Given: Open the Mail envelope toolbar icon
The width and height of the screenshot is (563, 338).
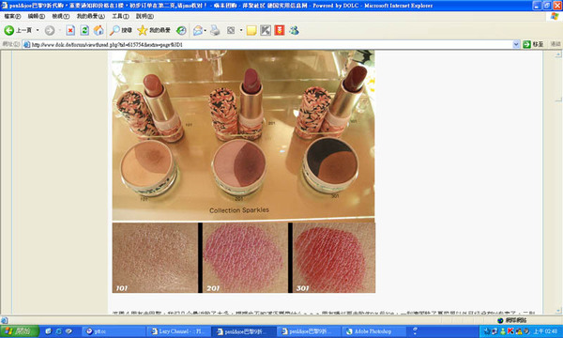Looking at the screenshot, I should tap(197, 31).
